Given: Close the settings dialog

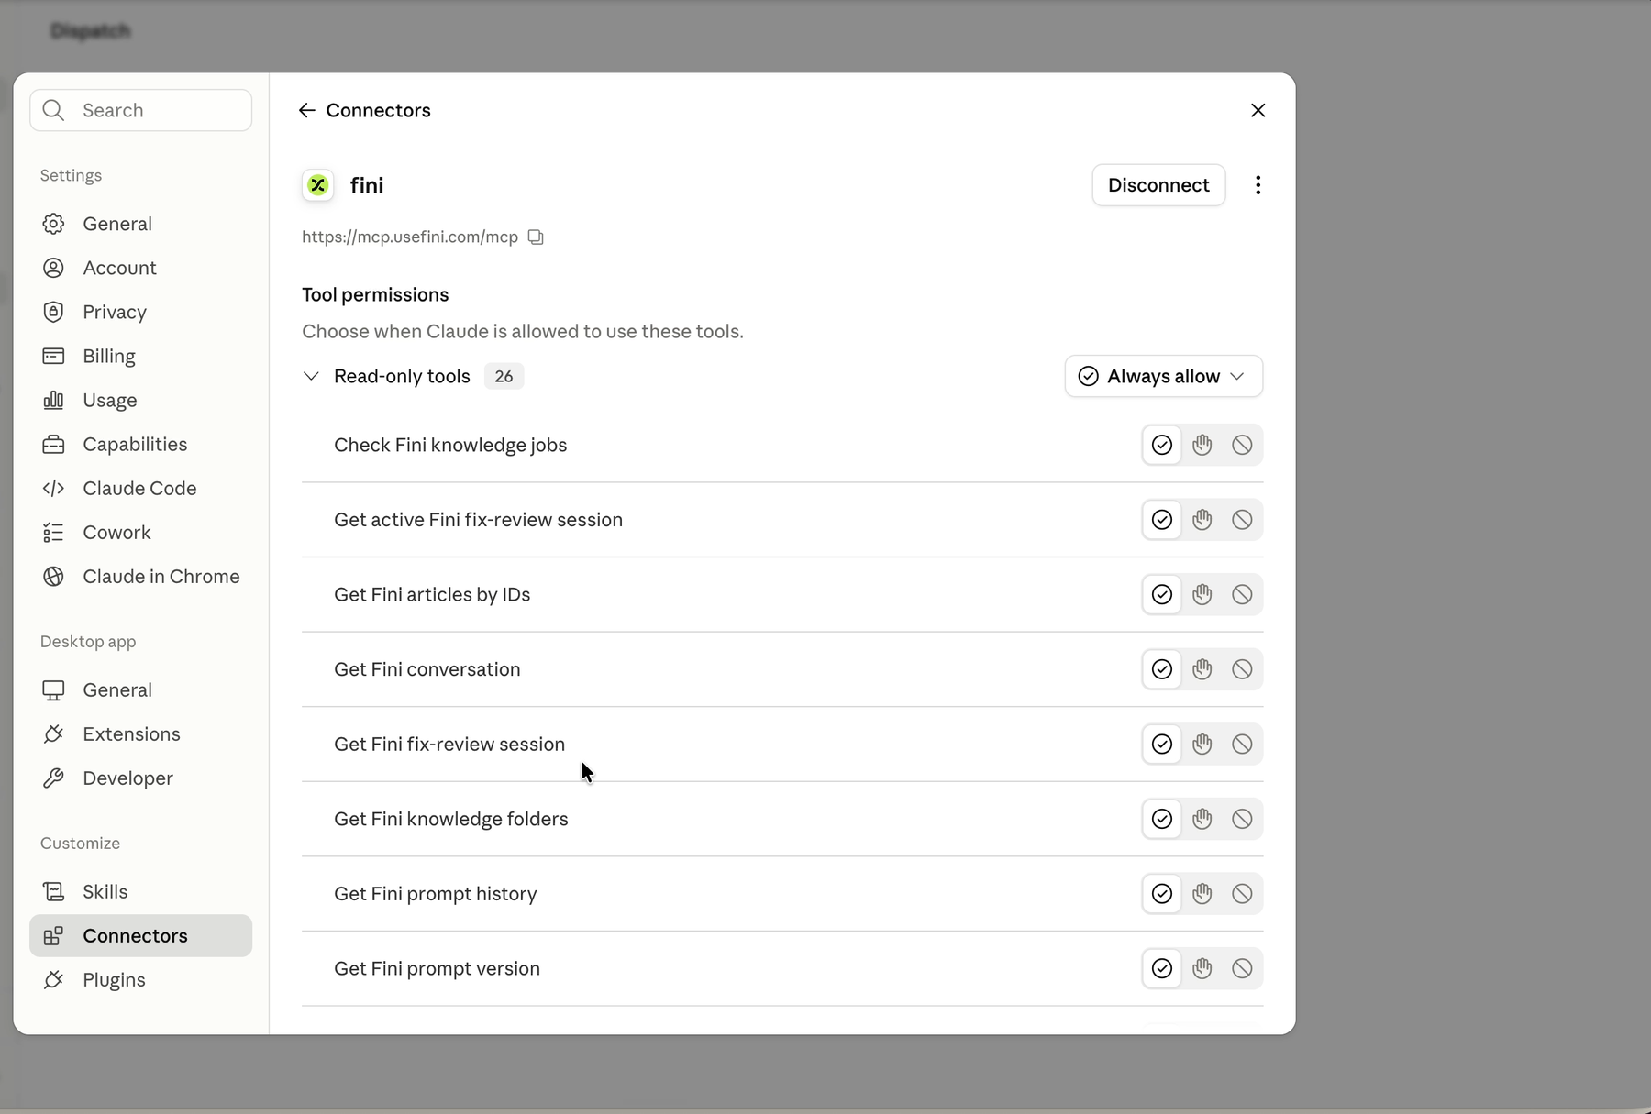Looking at the screenshot, I should (1258, 110).
